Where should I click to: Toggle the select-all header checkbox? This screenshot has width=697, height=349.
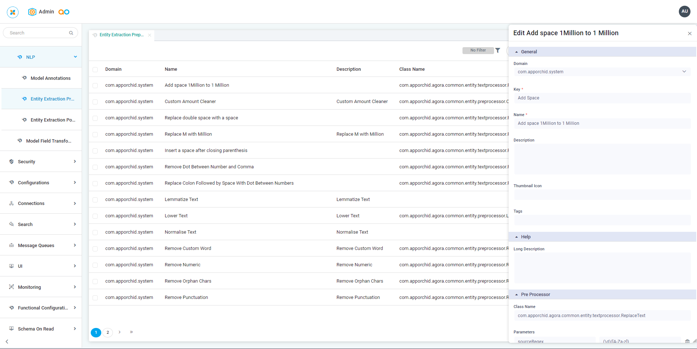(x=95, y=70)
